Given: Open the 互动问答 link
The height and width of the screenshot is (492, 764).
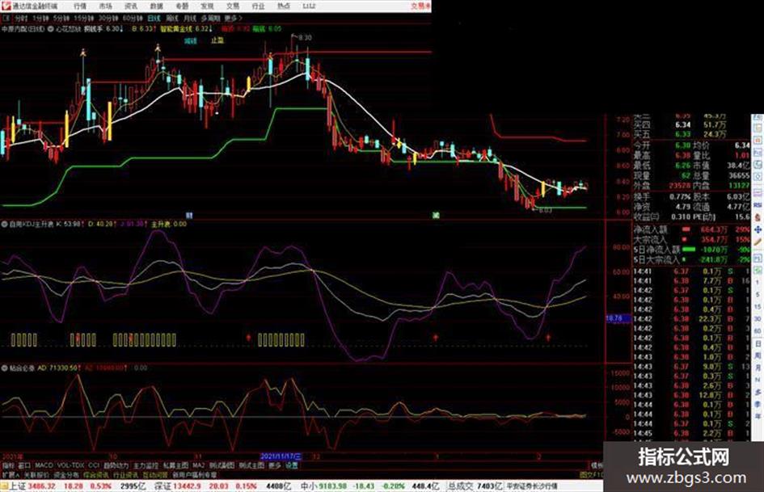Looking at the screenshot, I should point(155,475).
